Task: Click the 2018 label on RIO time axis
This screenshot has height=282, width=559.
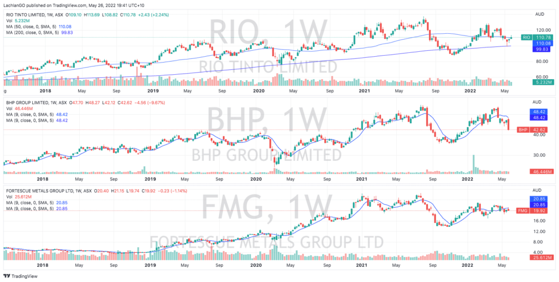Action: point(45,91)
